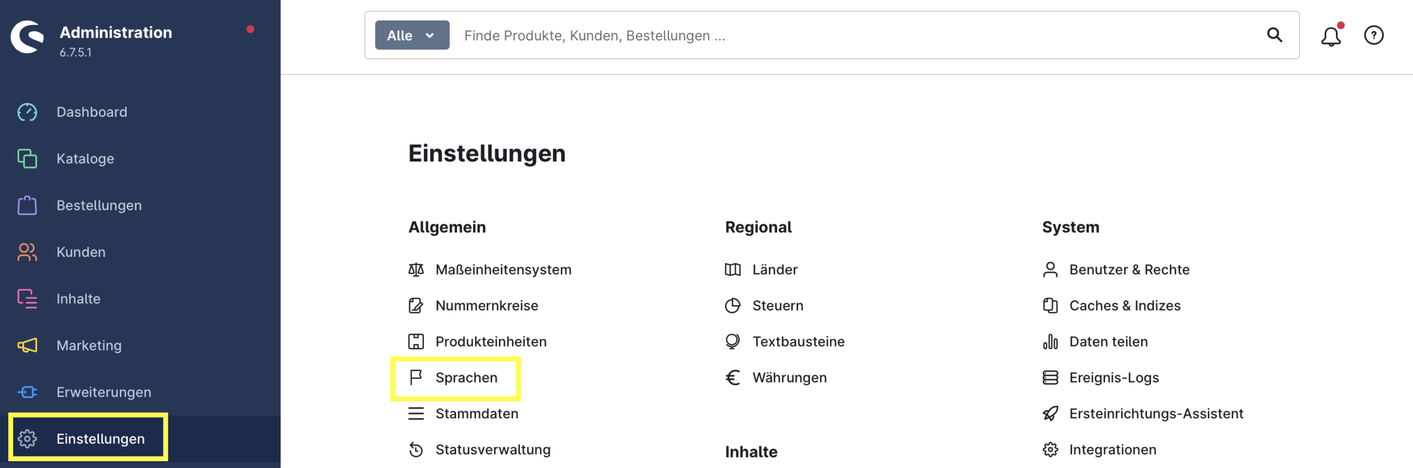Click the Kunden people icon
Screen dimensions: 1413x468
coord(27,252)
